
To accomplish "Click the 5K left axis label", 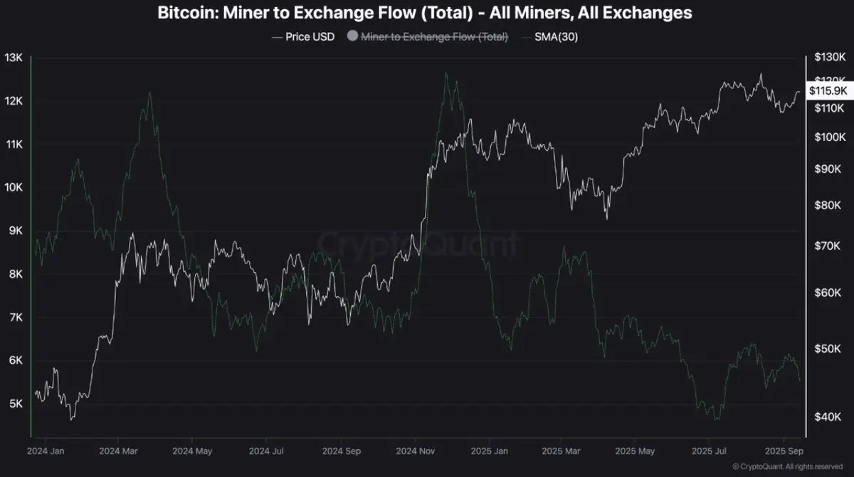I will pos(17,404).
